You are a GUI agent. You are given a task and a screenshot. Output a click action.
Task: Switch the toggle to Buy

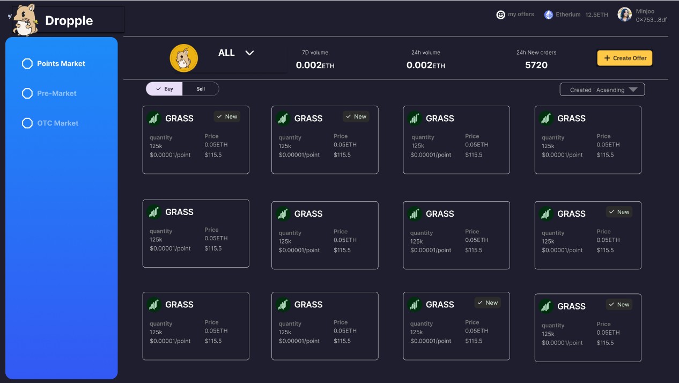(164, 89)
